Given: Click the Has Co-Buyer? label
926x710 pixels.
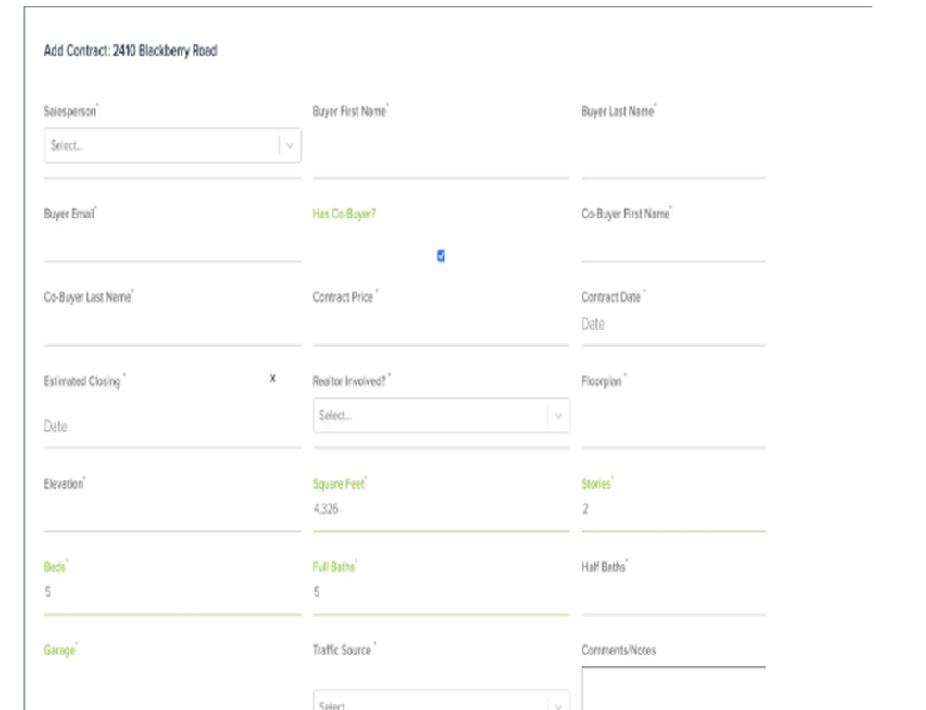Looking at the screenshot, I should click(344, 214).
